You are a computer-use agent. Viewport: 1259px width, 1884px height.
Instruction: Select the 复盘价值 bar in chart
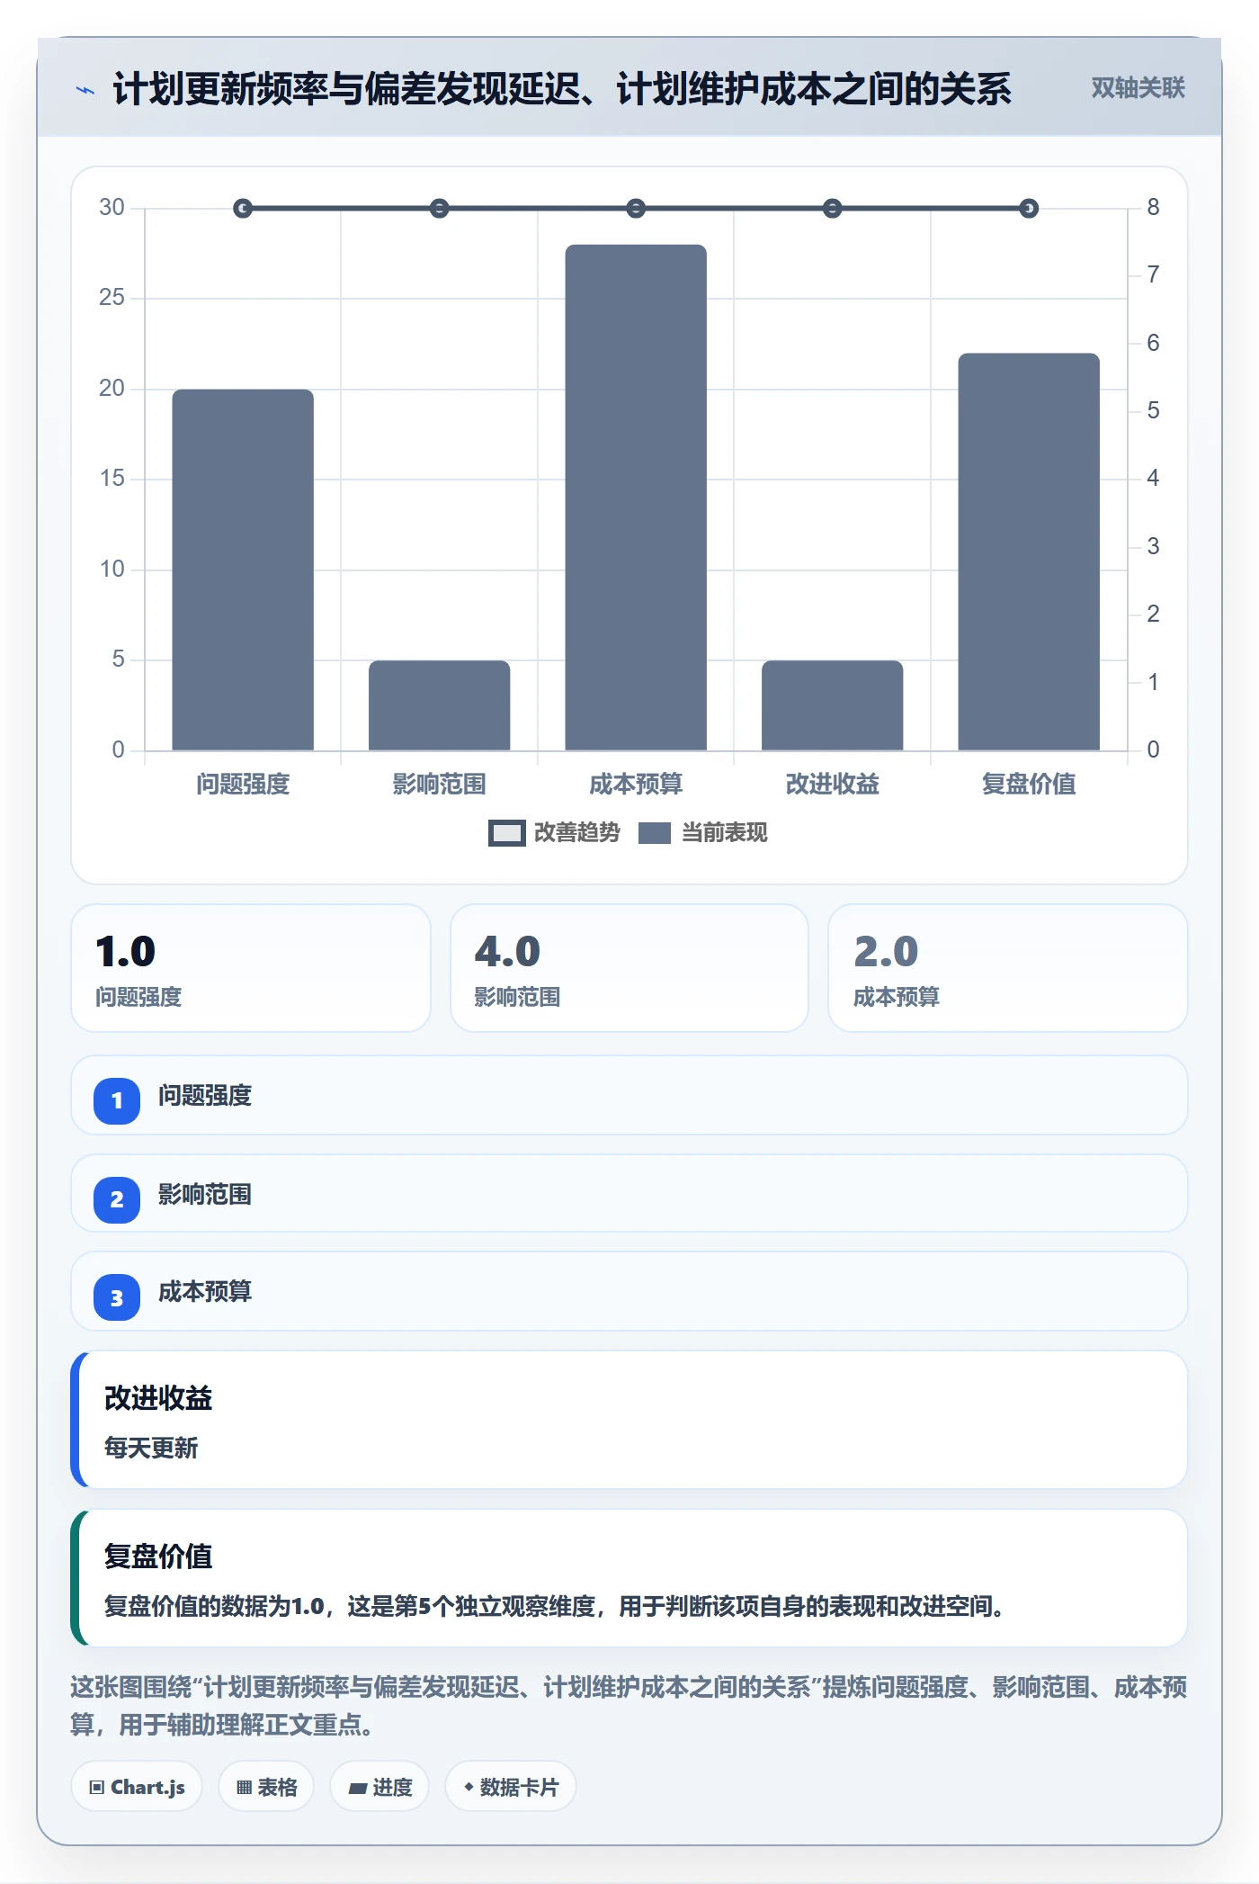coord(1029,552)
